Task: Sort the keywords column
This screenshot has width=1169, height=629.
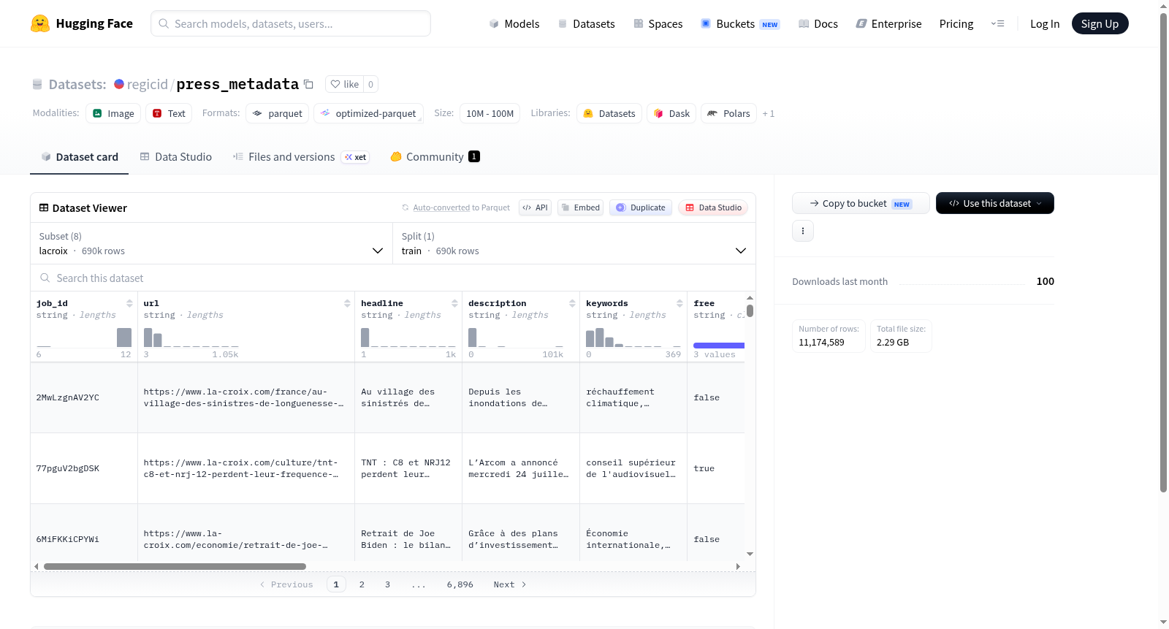Action: click(x=679, y=303)
